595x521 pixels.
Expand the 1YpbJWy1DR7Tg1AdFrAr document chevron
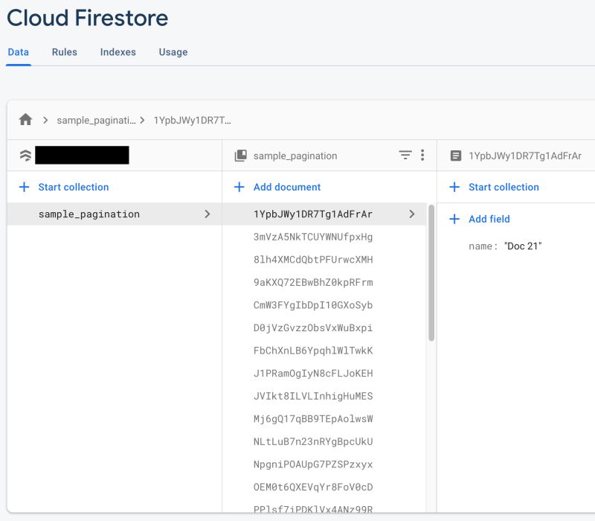pyautogui.click(x=414, y=214)
